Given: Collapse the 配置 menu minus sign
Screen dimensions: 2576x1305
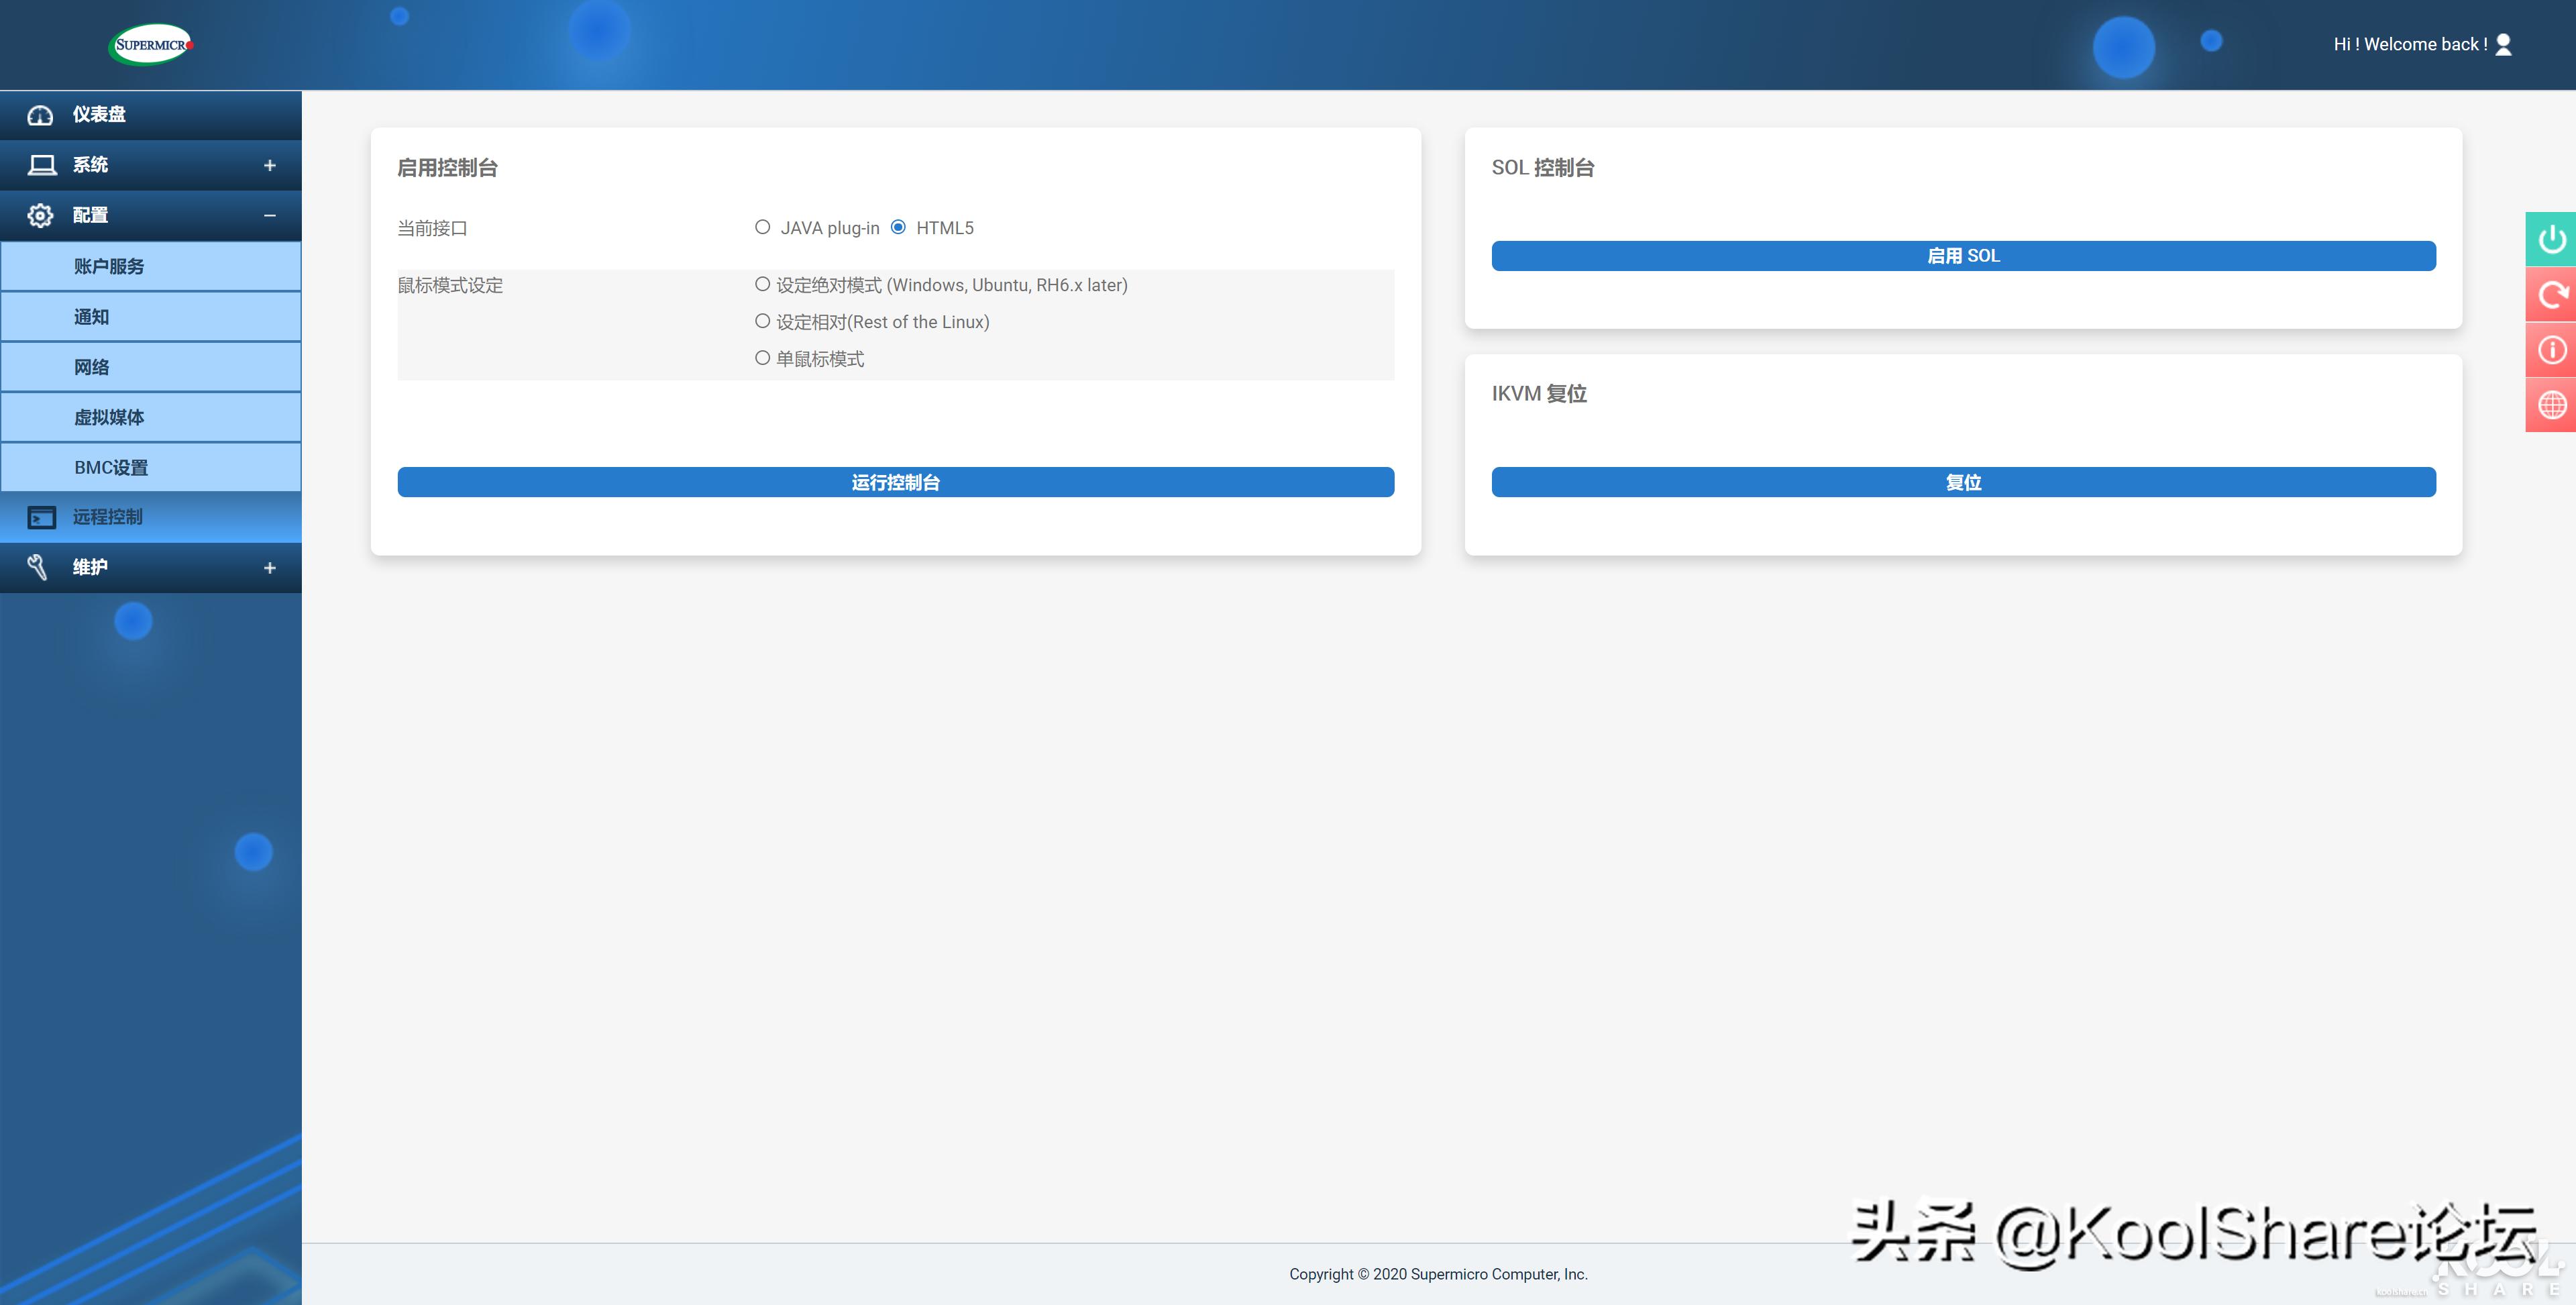Looking at the screenshot, I should pyautogui.click(x=269, y=215).
